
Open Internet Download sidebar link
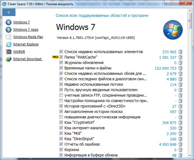(x=27, y=59)
